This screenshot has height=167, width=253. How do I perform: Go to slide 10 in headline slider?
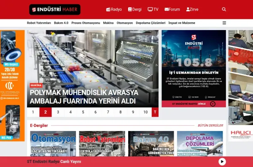pos(145,112)
